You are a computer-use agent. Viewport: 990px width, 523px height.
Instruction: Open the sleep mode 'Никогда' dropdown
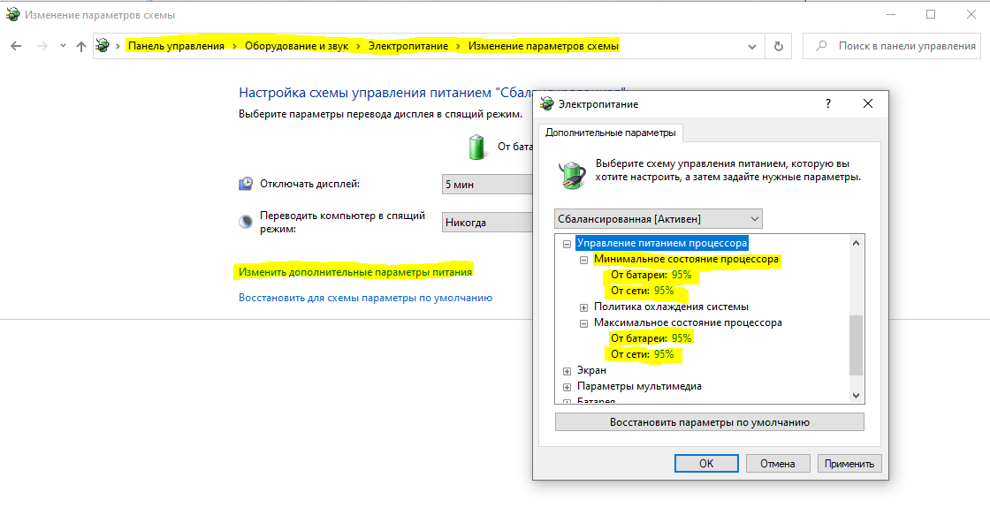coord(487,222)
